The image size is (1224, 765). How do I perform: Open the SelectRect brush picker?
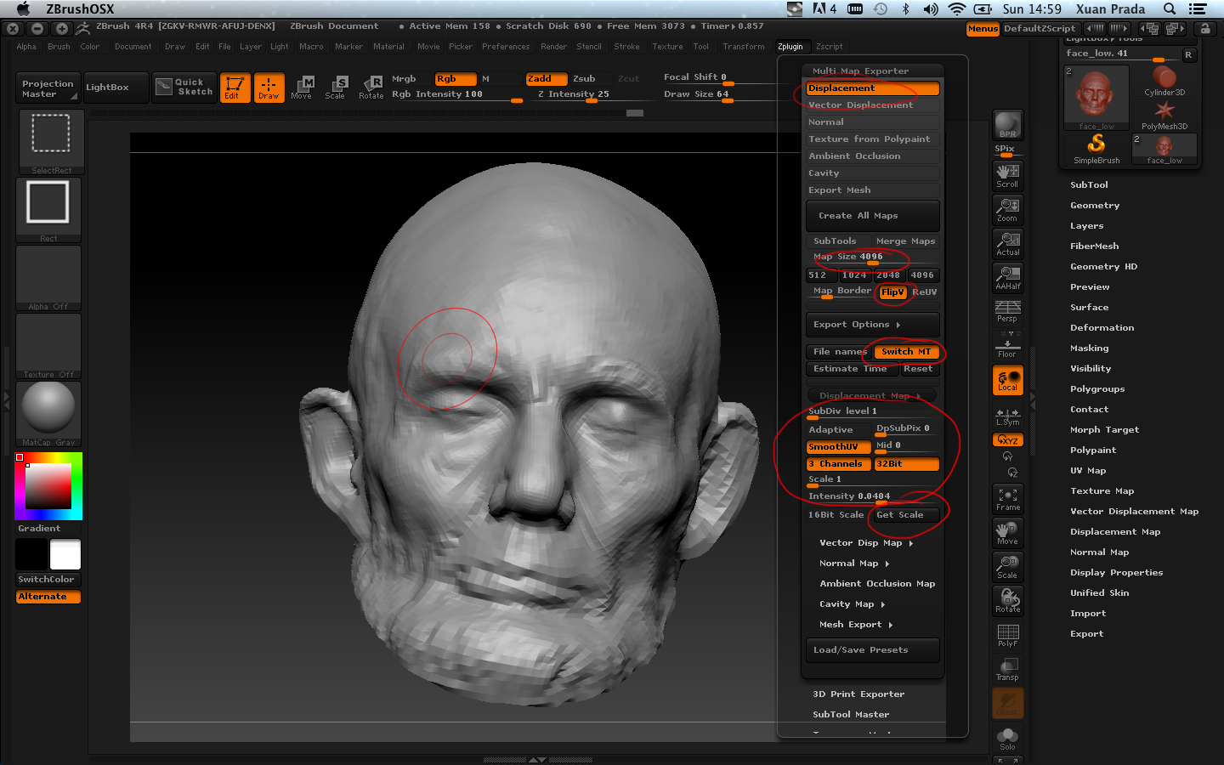(50, 141)
